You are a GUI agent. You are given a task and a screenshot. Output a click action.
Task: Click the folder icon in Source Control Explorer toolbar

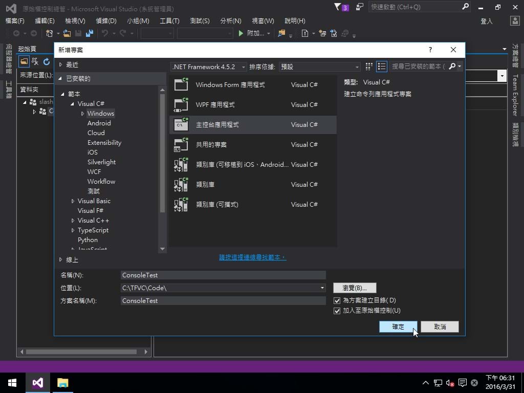(x=24, y=61)
